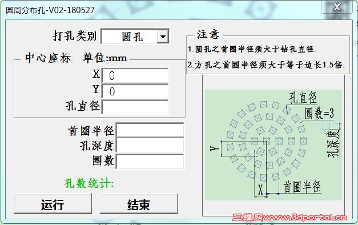
Task: Open the 打孔类别 dropdown arrow
Action: (163, 37)
